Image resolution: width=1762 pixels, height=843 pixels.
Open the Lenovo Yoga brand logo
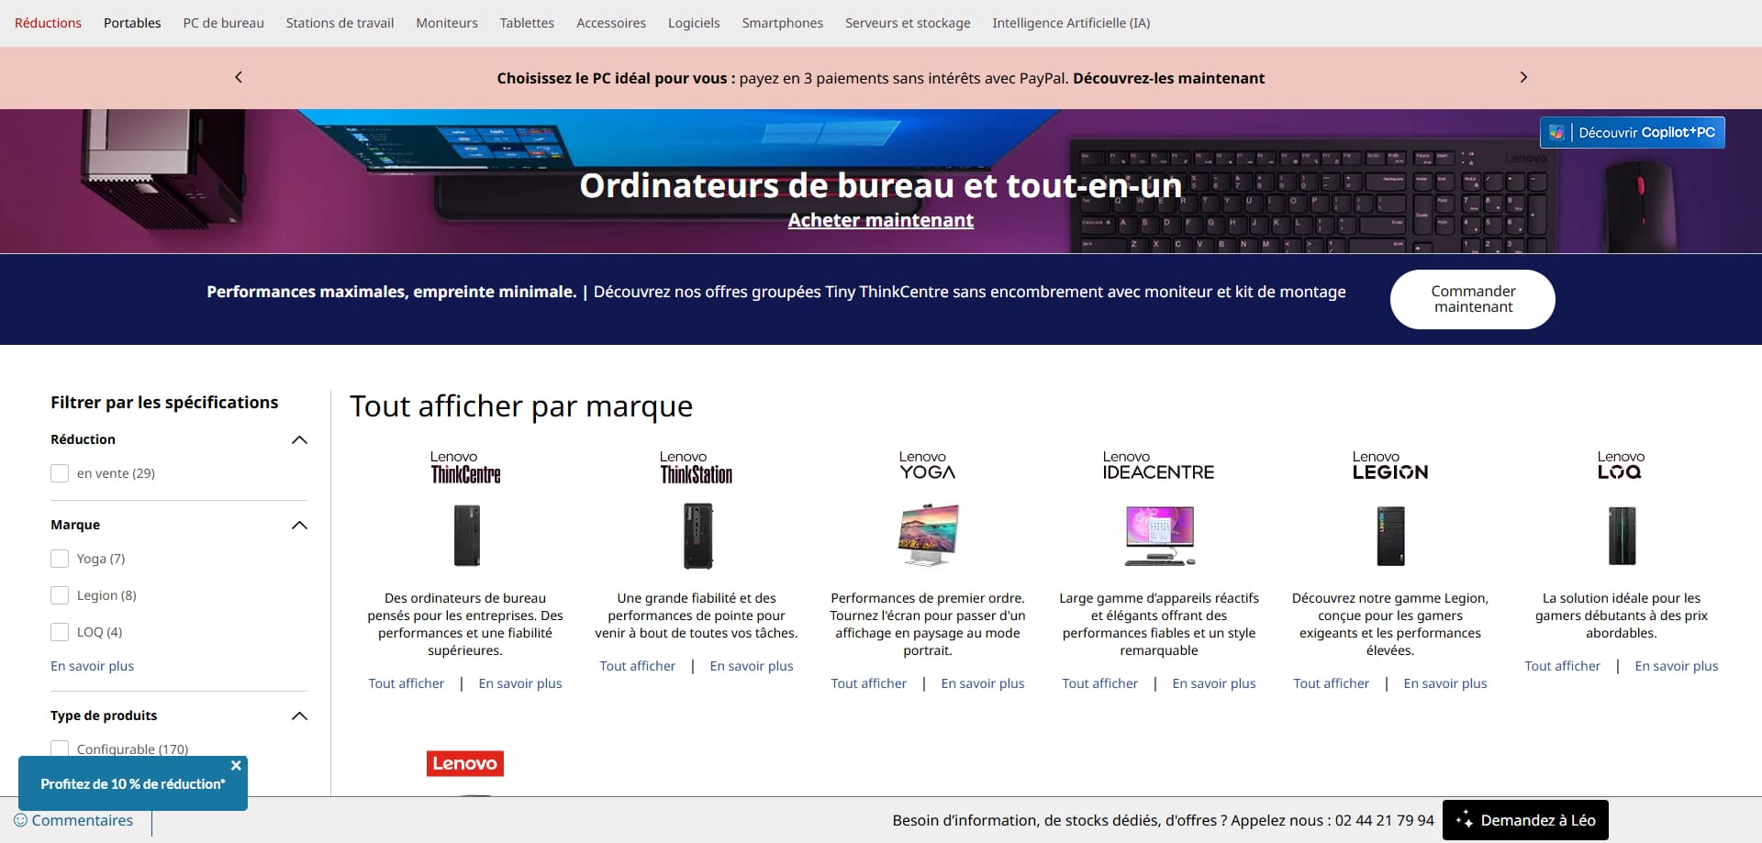click(x=927, y=465)
